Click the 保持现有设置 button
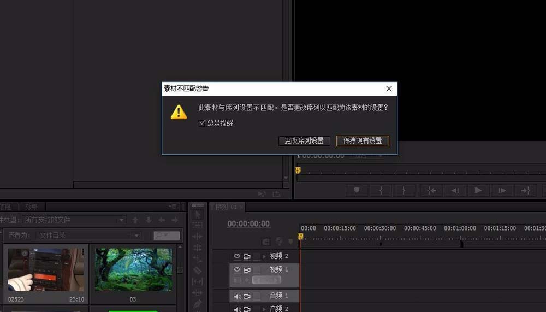The width and height of the screenshot is (546, 312). [x=363, y=141]
